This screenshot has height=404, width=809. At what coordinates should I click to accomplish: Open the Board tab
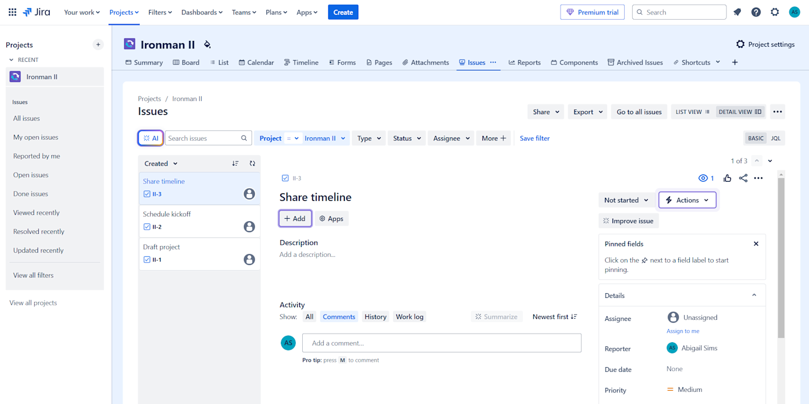[x=186, y=62]
